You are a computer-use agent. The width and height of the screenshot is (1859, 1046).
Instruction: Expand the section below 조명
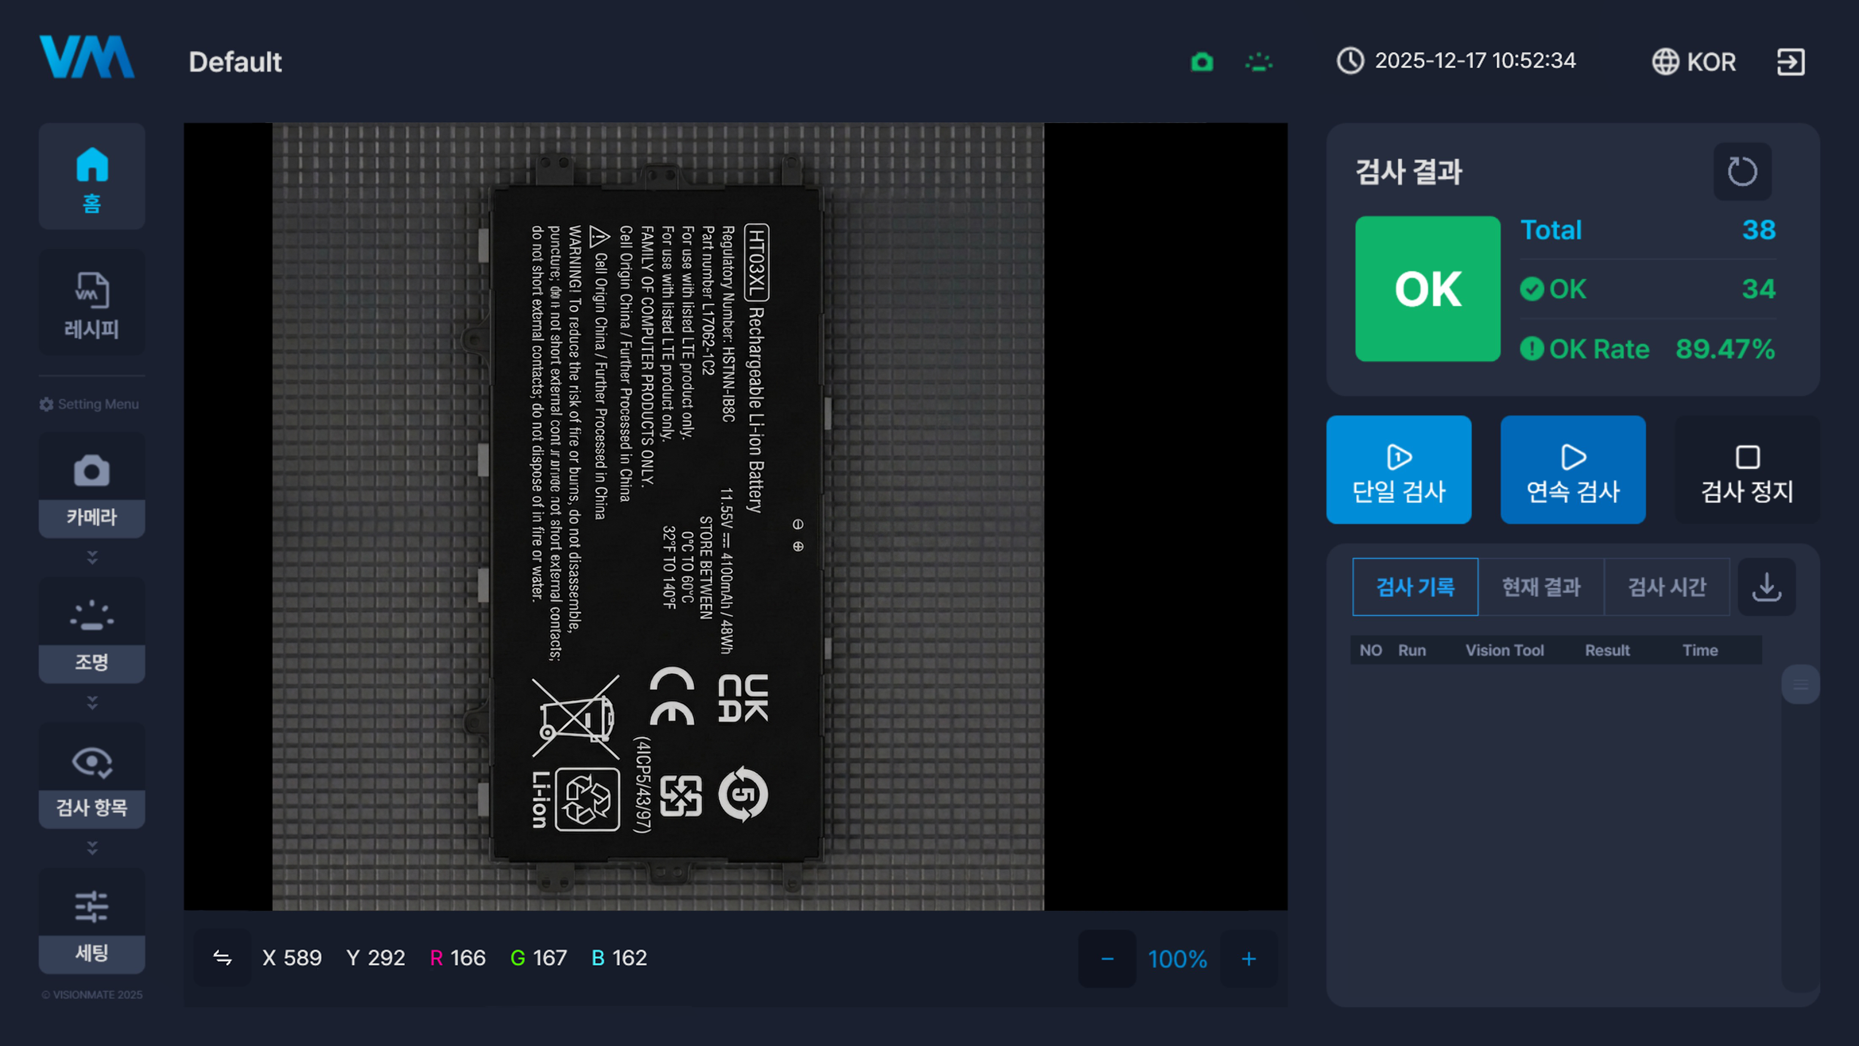(x=92, y=702)
